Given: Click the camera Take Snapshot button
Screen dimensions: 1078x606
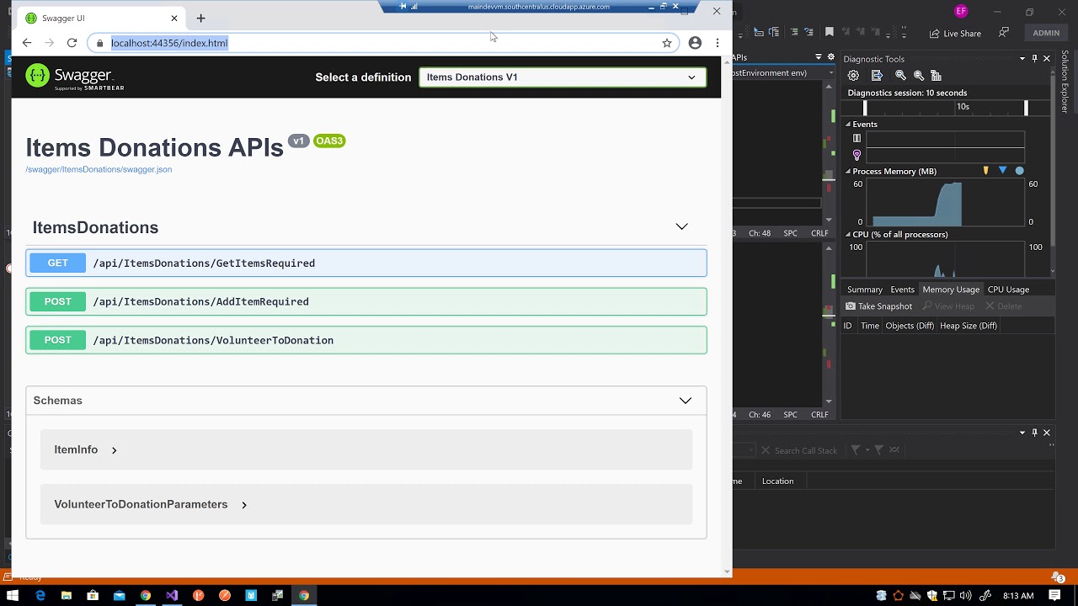Looking at the screenshot, I should coord(879,306).
